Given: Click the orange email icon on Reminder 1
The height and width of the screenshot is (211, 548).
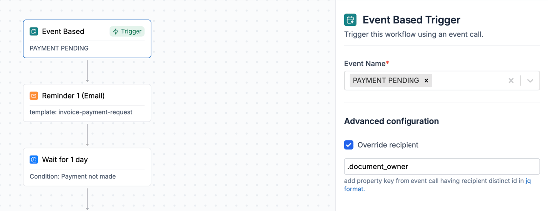Looking at the screenshot, I should click(34, 96).
